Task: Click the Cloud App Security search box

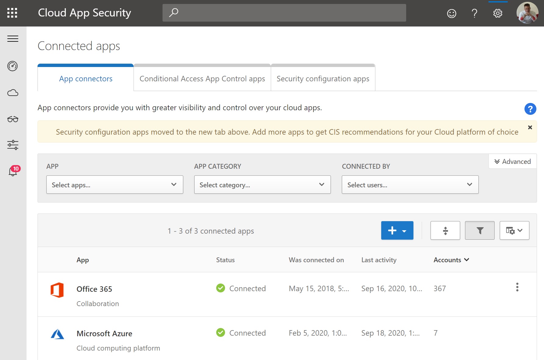Action: (284, 12)
